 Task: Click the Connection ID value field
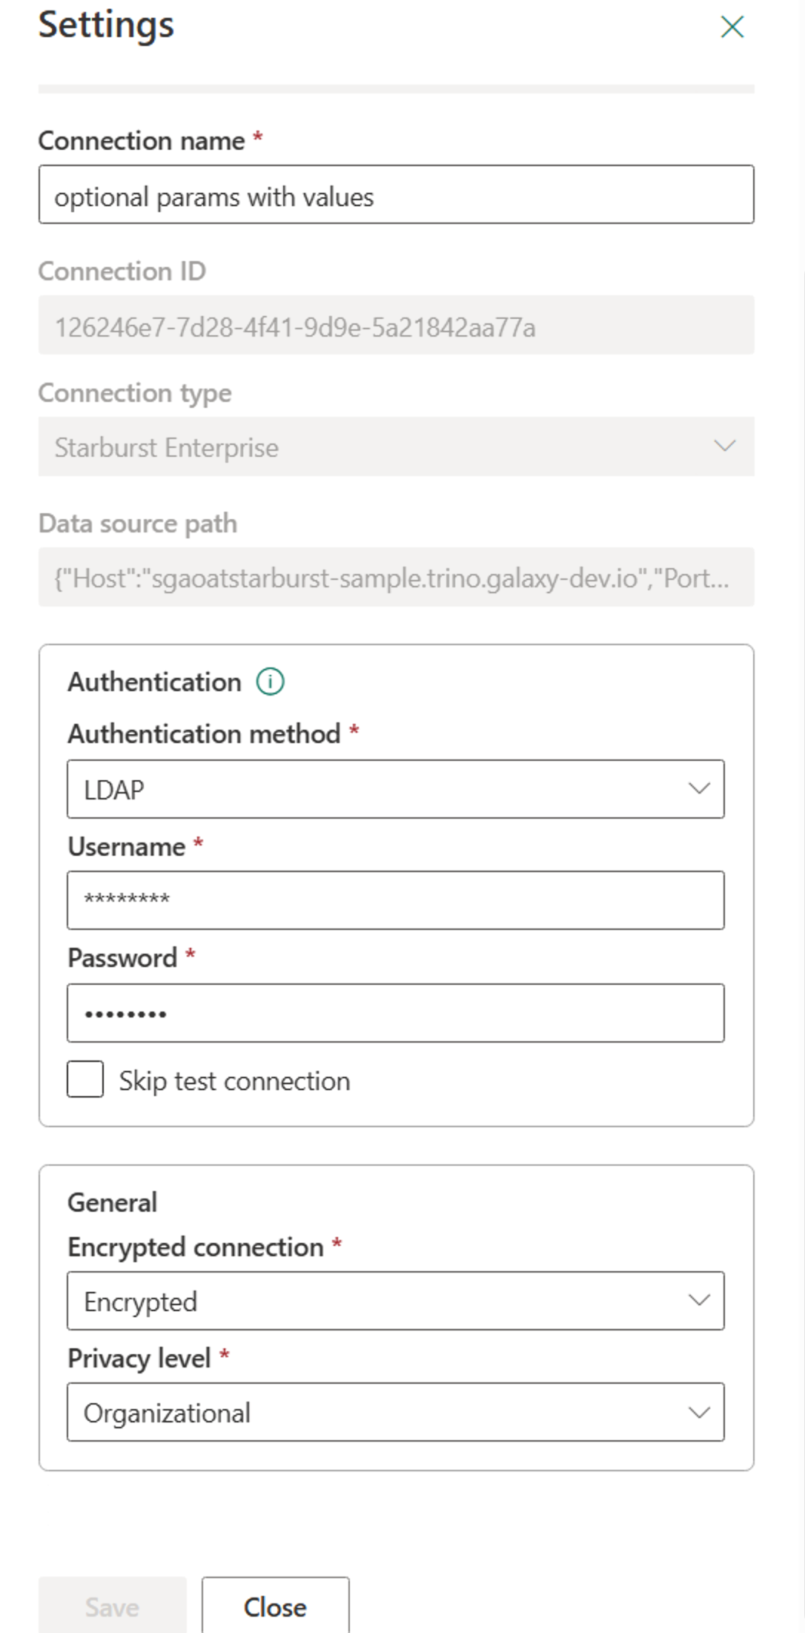[x=396, y=325]
